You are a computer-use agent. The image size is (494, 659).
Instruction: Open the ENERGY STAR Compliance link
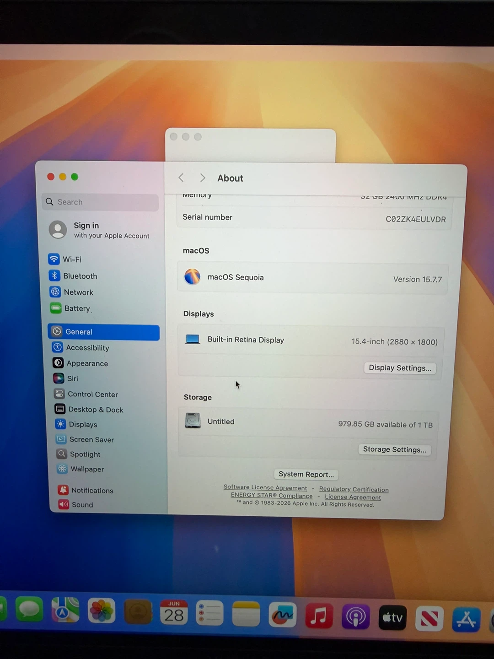[272, 495]
